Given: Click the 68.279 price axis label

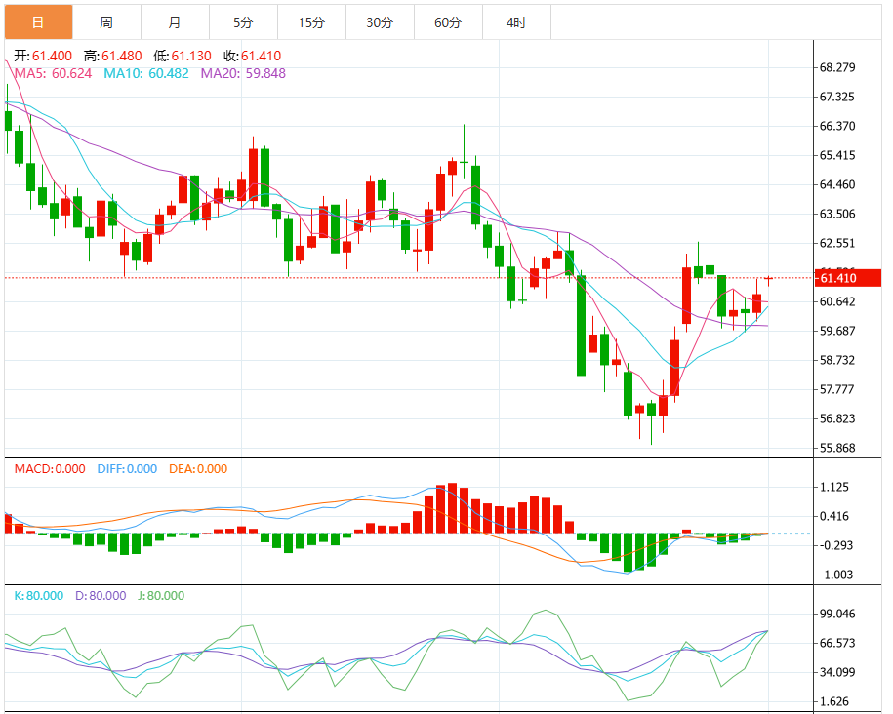Looking at the screenshot, I should 838,68.
